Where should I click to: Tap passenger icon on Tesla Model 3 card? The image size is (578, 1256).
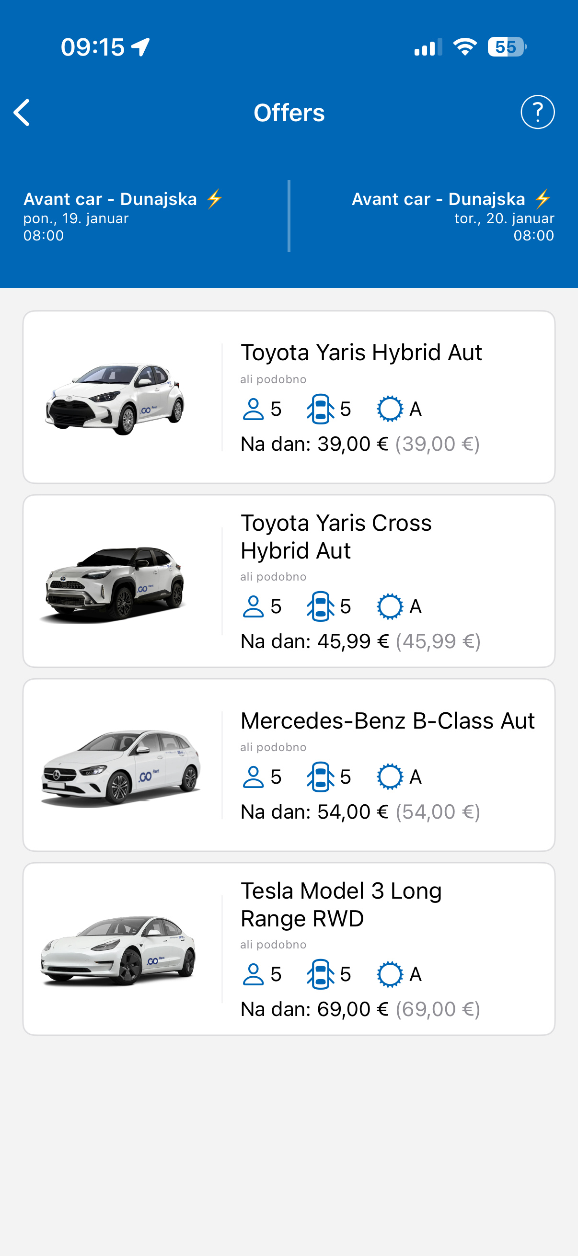[253, 974]
